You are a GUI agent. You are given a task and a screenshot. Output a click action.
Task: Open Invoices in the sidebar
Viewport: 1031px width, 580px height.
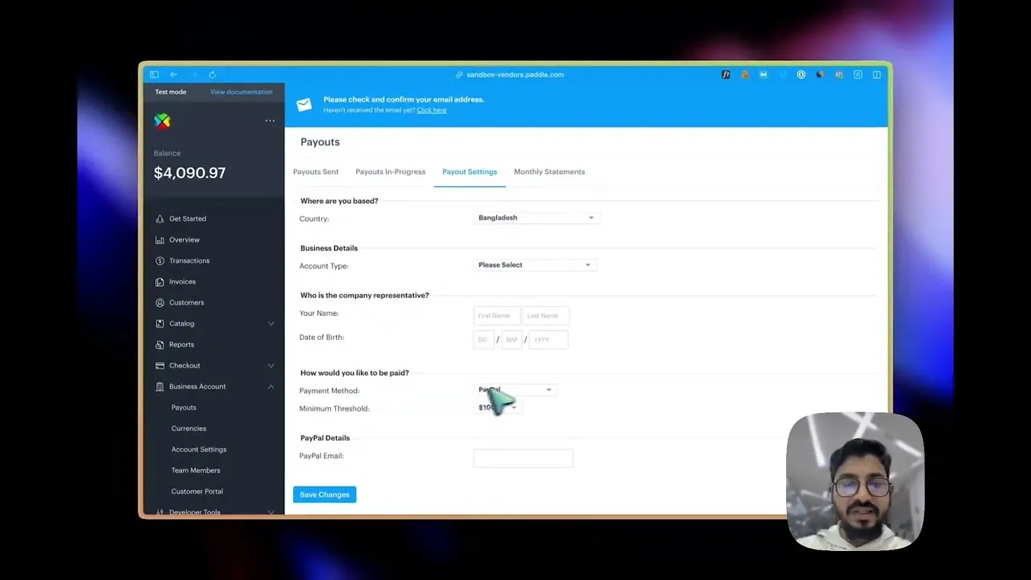(182, 282)
